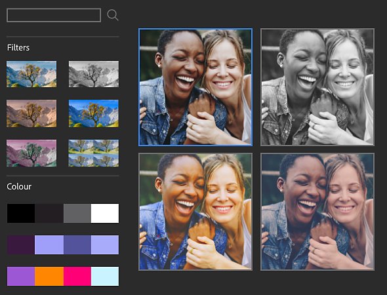Select the tiled four-panel landscape filter
The width and height of the screenshot is (387, 295).
(x=94, y=153)
